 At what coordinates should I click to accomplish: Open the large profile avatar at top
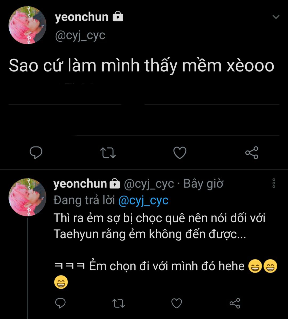pyautogui.click(x=27, y=25)
